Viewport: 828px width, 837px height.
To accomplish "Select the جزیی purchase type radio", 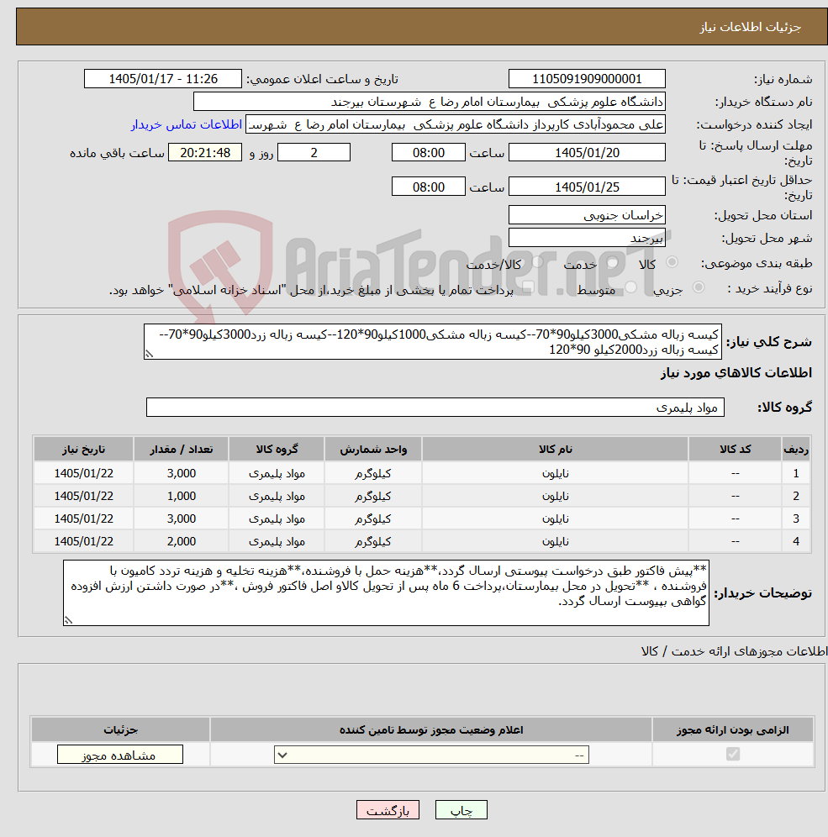I will click(699, 287).
